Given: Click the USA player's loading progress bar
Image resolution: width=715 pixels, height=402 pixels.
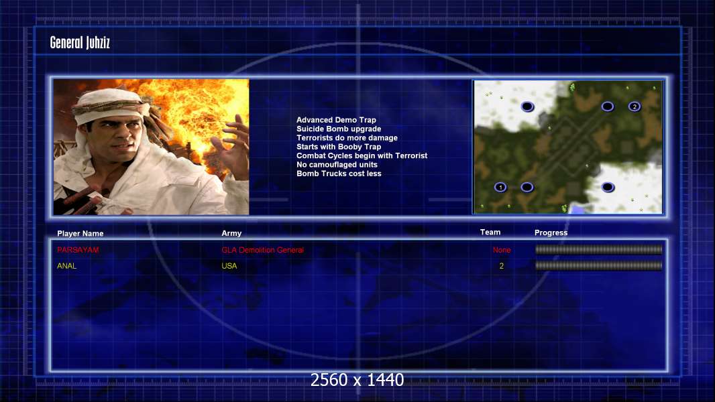Looking at the screenshot, I should tap(599, 265).
